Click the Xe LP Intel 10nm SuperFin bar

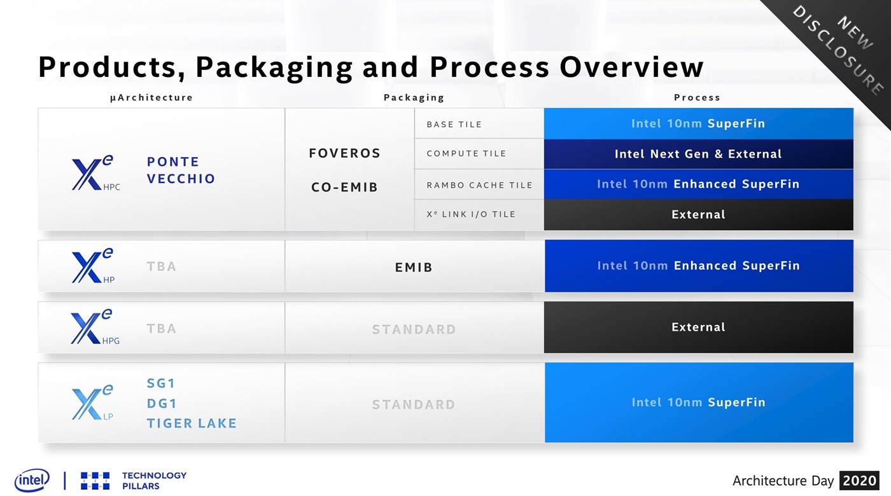pyautogui.click(x=698, y=403)
